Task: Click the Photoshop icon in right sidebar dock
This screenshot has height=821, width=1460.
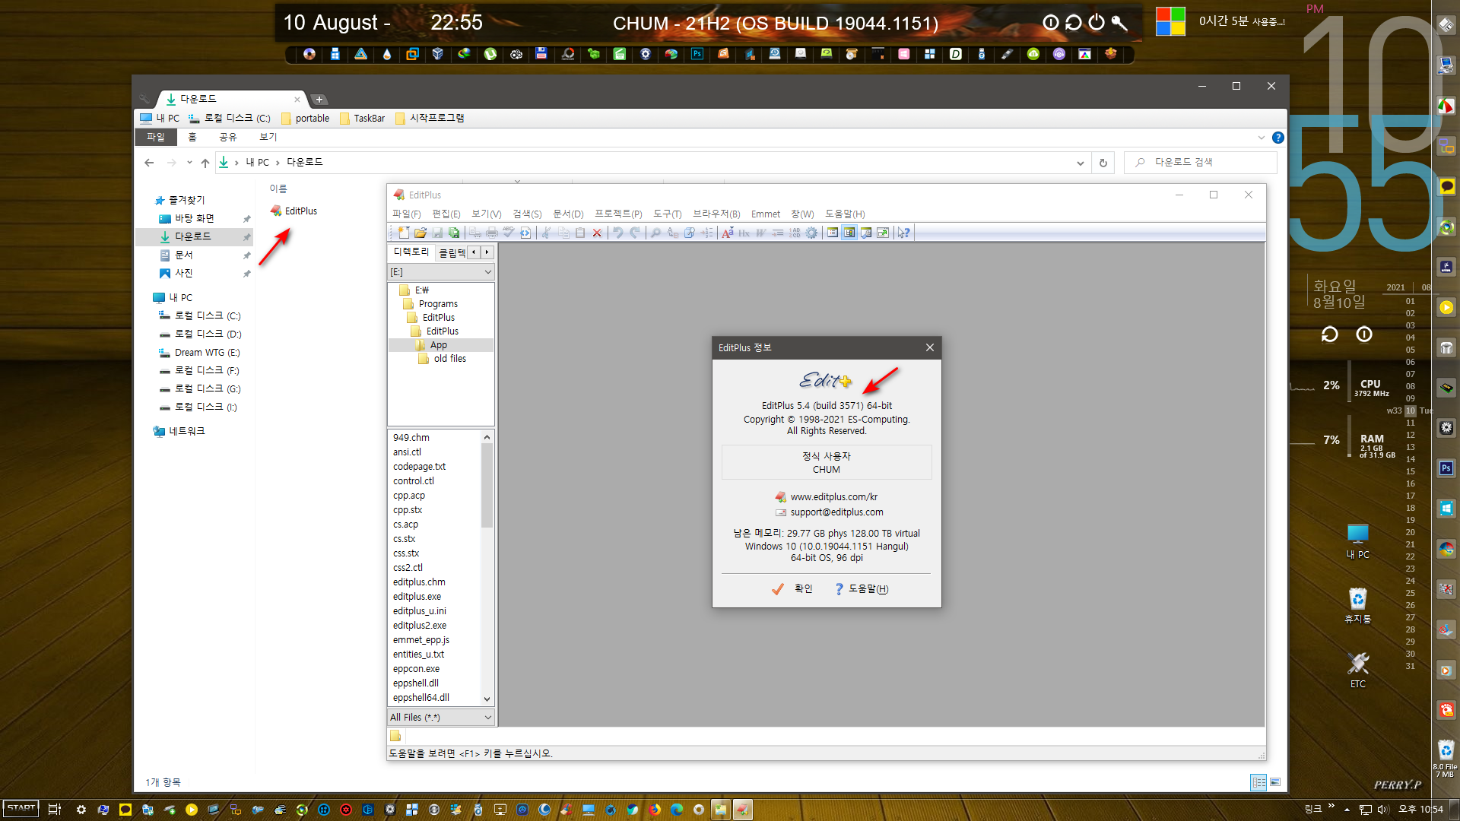Action: tap(1446, 468)
